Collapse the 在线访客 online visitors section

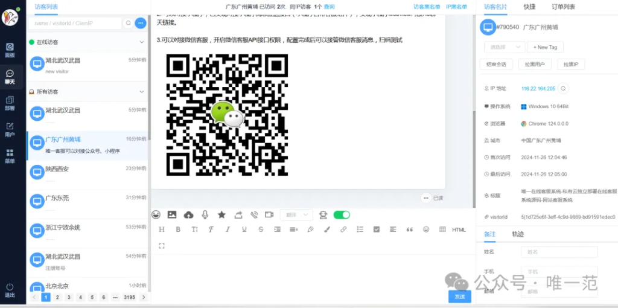pos(142,42)
